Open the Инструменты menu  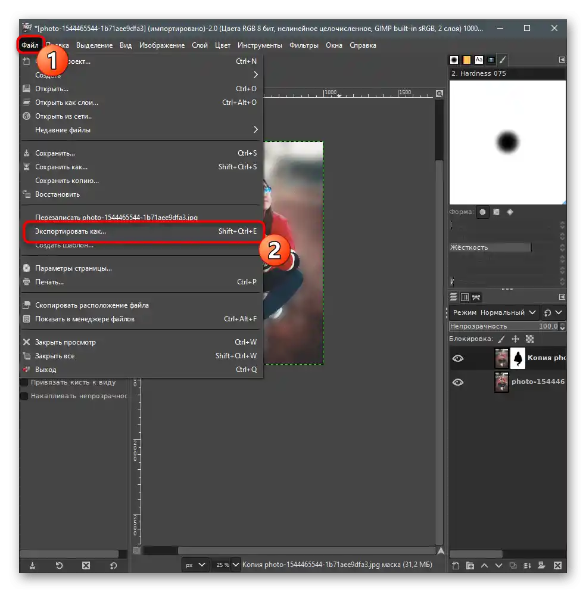[260, 45]
